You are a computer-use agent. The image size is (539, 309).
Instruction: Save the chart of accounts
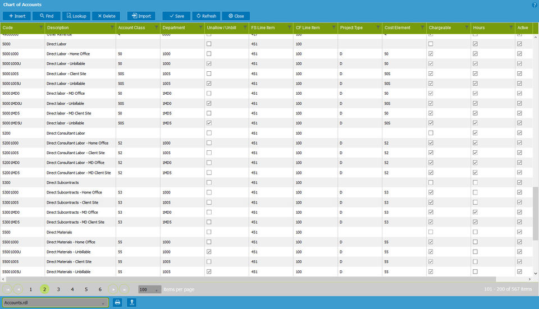click(x=176, y=16)
